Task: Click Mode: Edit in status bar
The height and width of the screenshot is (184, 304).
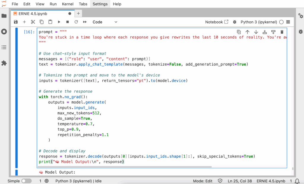Action: (x=202, y=181)
